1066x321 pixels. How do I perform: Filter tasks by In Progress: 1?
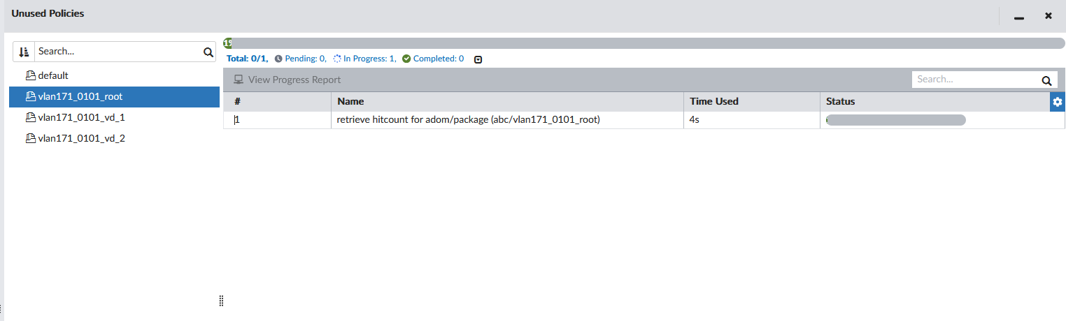pos(365,59)
